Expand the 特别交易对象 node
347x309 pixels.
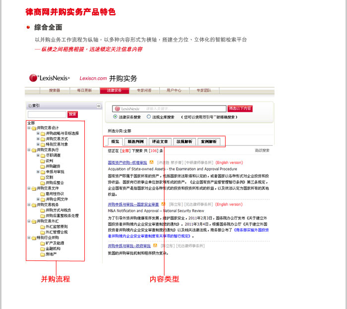(38, 144)
